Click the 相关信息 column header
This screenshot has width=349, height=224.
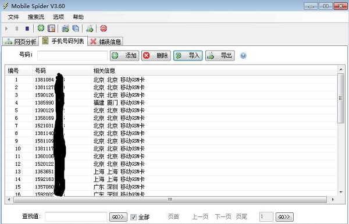pyautogui.click(x=213, y=71)
